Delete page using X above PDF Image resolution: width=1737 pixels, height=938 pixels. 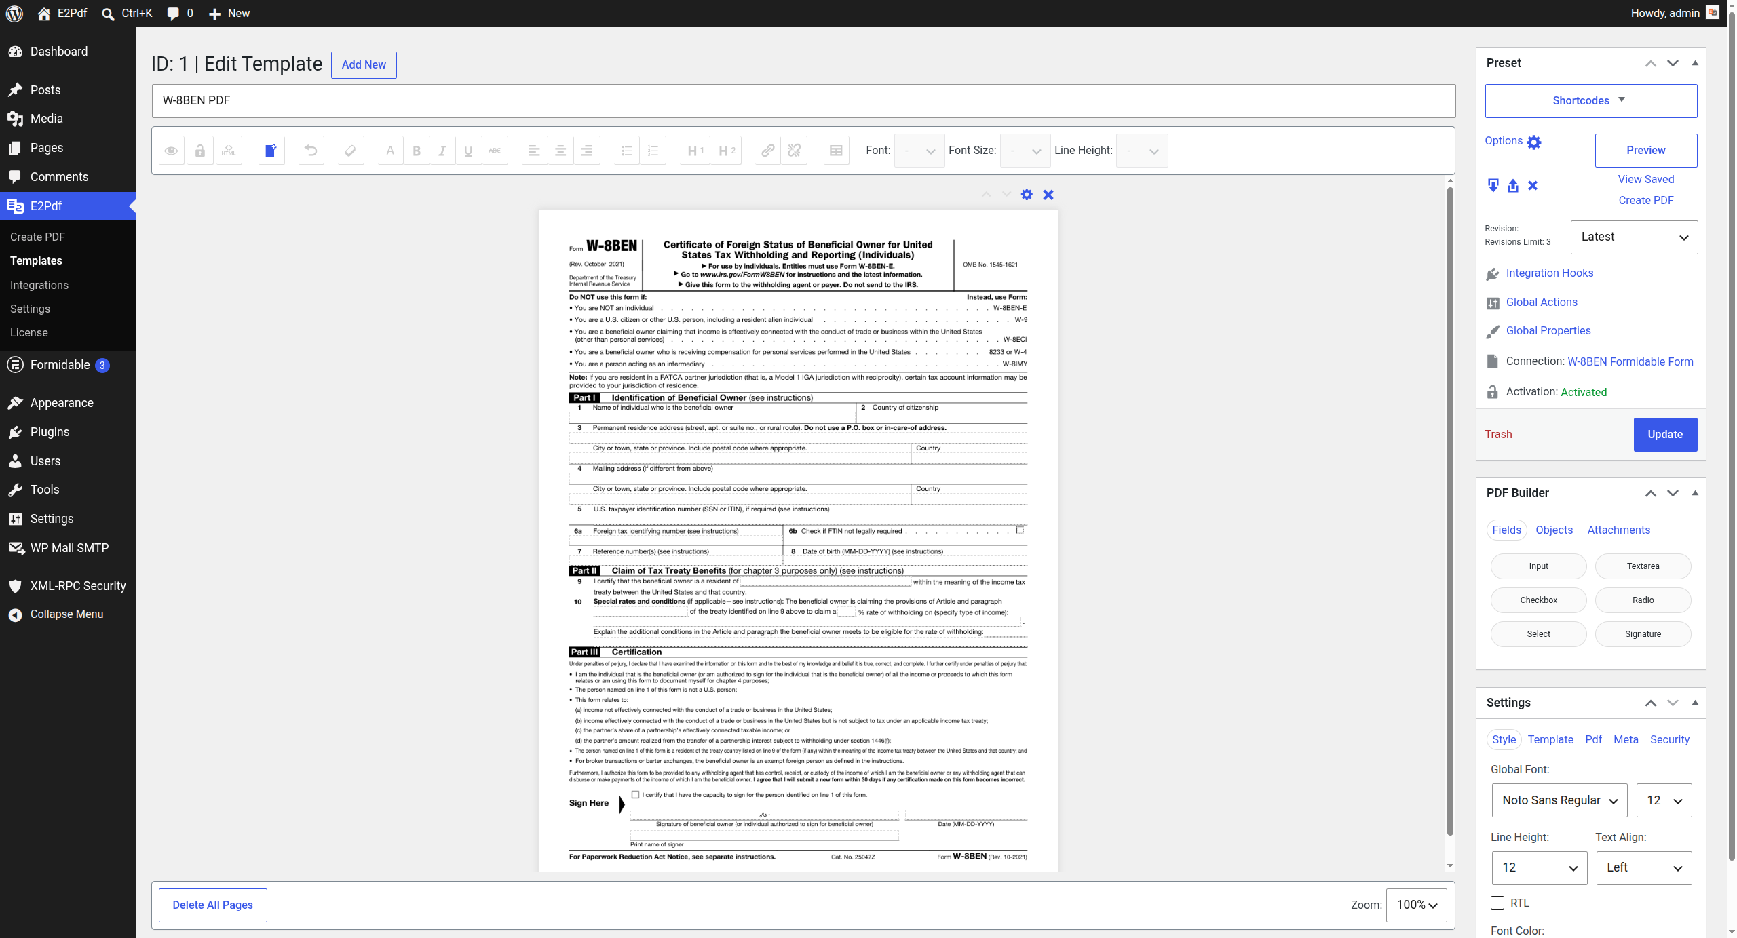1048,195
